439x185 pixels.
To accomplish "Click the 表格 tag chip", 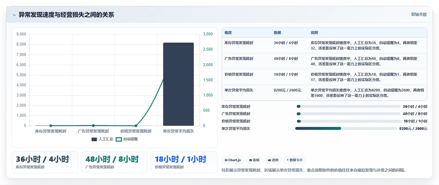I will click(x=254, y=160).
